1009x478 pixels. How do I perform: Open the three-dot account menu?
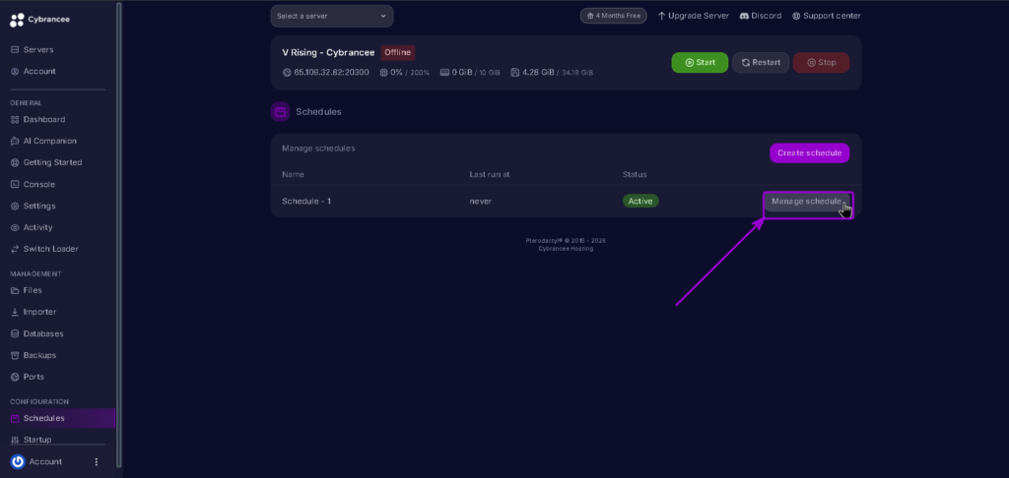coord(97,462)
